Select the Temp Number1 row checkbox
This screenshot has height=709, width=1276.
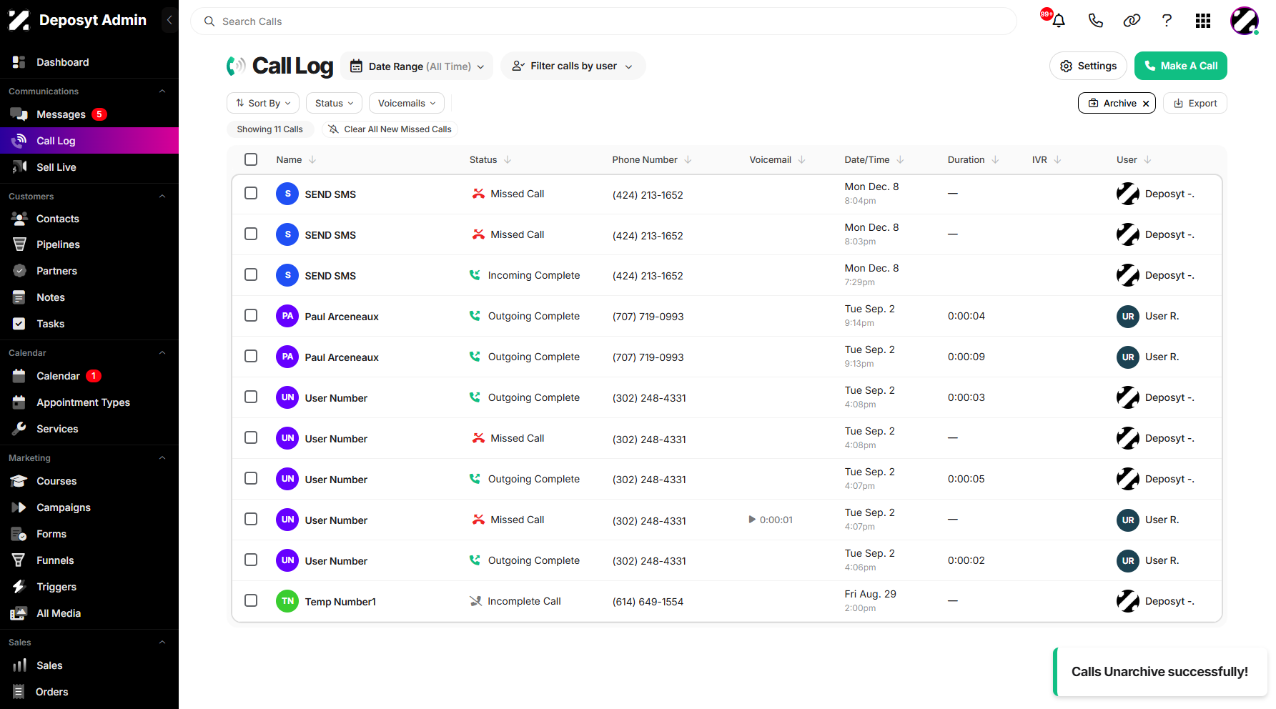(251, 600)
